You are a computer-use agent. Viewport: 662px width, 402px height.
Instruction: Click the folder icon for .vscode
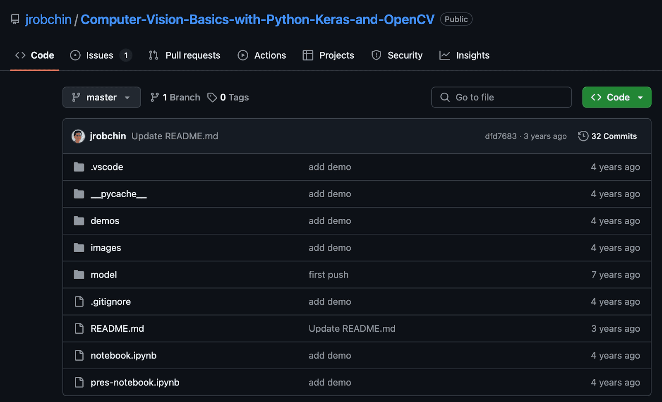[79, 167]
